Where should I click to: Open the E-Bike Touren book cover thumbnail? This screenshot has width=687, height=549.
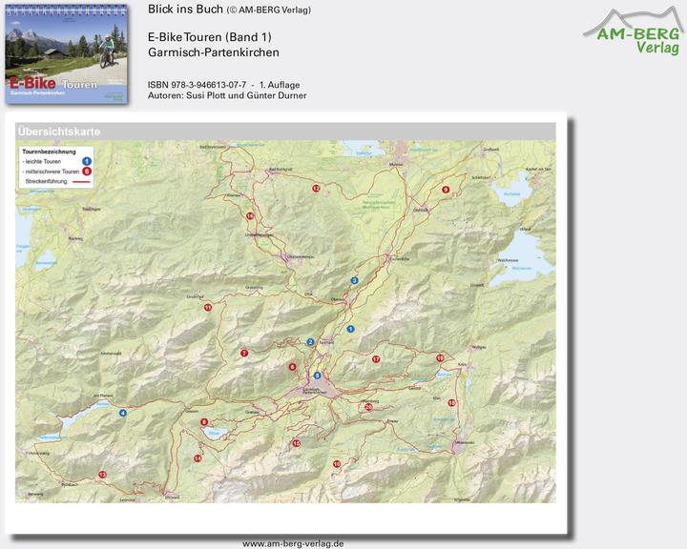(x=67, y=54)
